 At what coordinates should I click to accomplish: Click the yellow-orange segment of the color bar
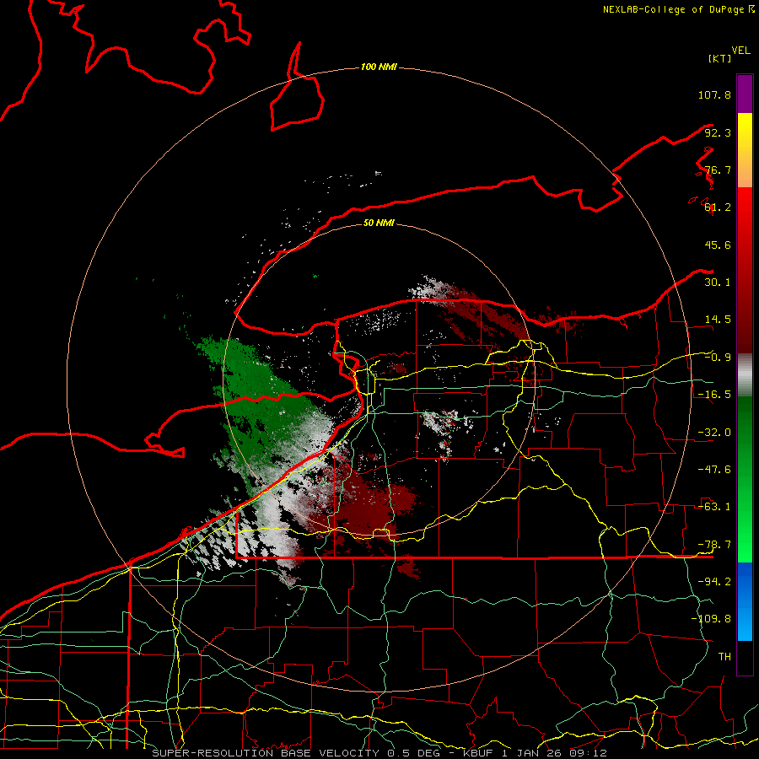pos(745,150)
